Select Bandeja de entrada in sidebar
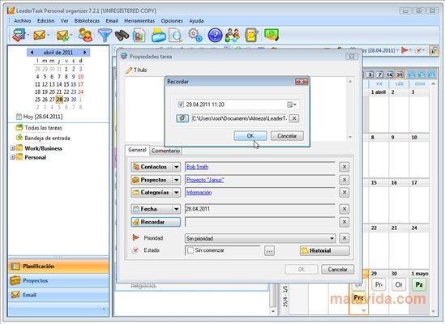Screen dimensions: 445x324 point(47,139)
